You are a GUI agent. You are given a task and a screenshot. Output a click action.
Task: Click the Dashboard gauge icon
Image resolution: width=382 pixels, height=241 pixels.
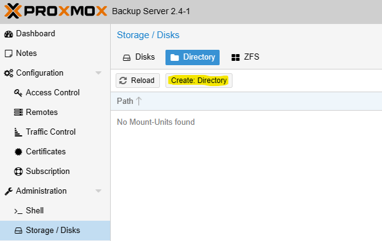coord(9,34)
